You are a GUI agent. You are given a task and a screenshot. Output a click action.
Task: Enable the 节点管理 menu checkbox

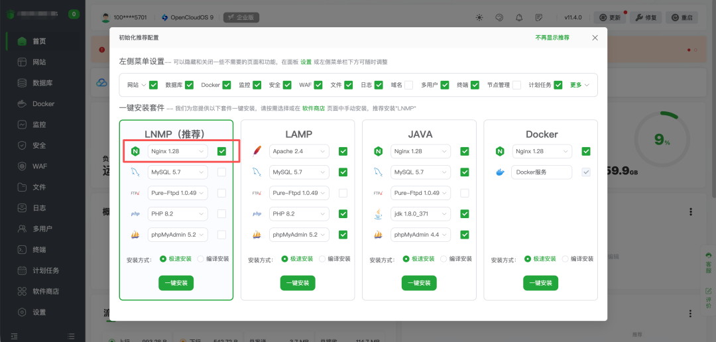[517, 85]
